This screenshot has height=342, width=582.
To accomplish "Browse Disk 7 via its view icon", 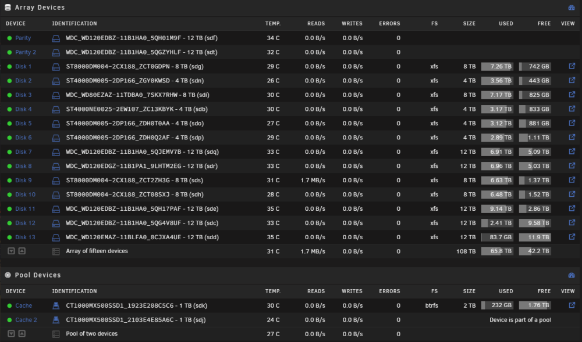I will (572, 152).
